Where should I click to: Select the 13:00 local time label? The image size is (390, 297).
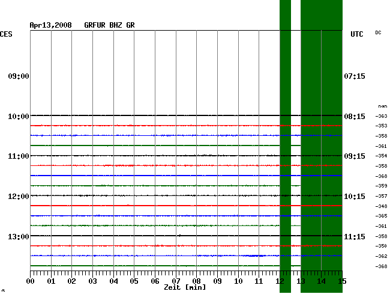tap(19, 236)
